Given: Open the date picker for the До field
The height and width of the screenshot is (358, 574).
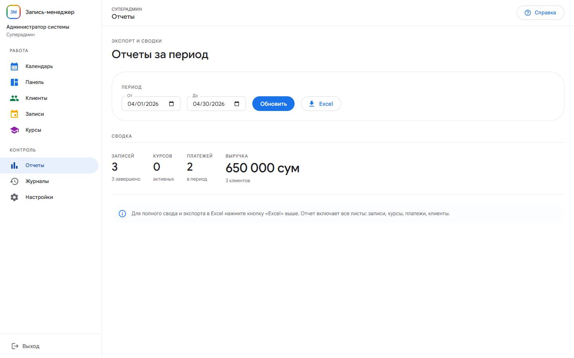Looking at the screenshot, I should (237, 104).
